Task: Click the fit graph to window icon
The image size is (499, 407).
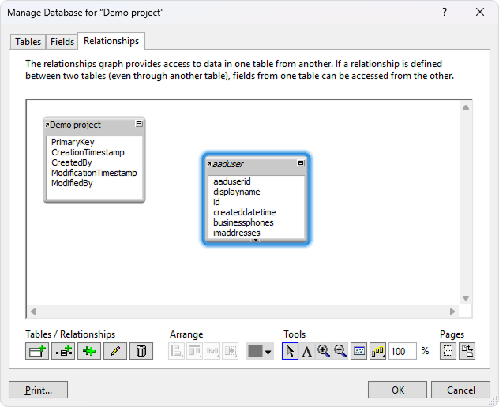Action: [x=359, y=351]
